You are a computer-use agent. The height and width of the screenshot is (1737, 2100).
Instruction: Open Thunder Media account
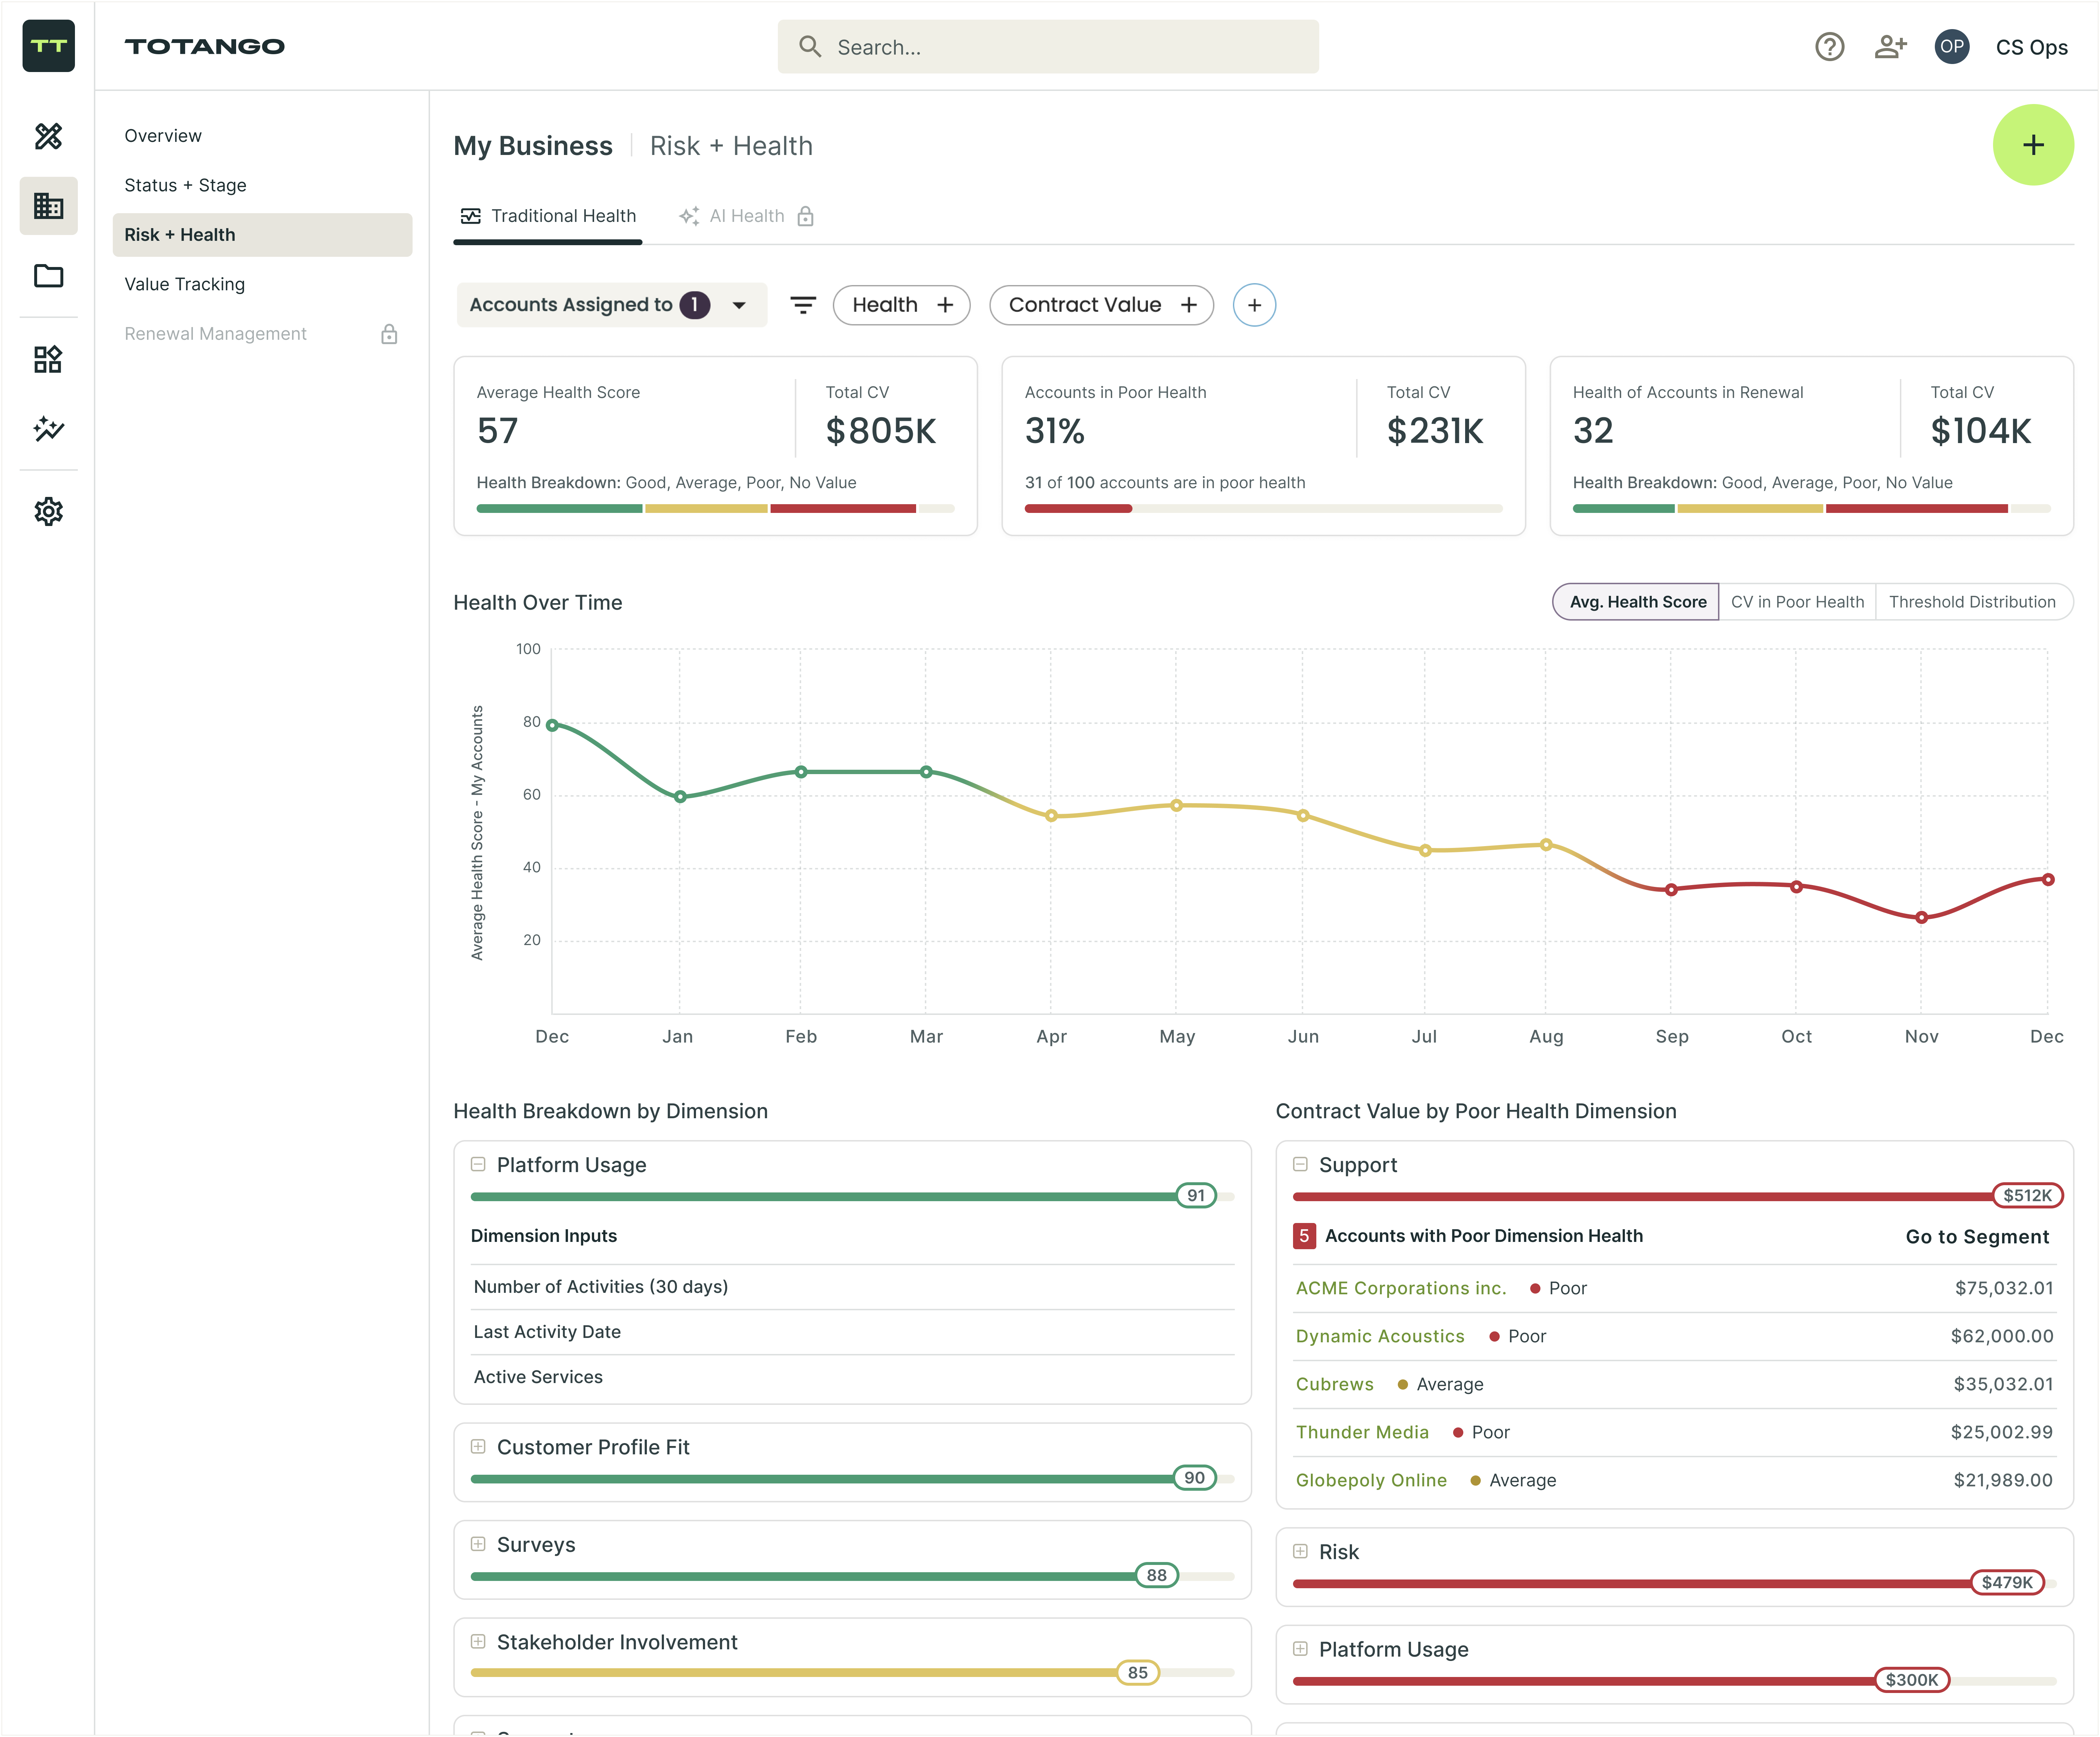(1362, 1433)
